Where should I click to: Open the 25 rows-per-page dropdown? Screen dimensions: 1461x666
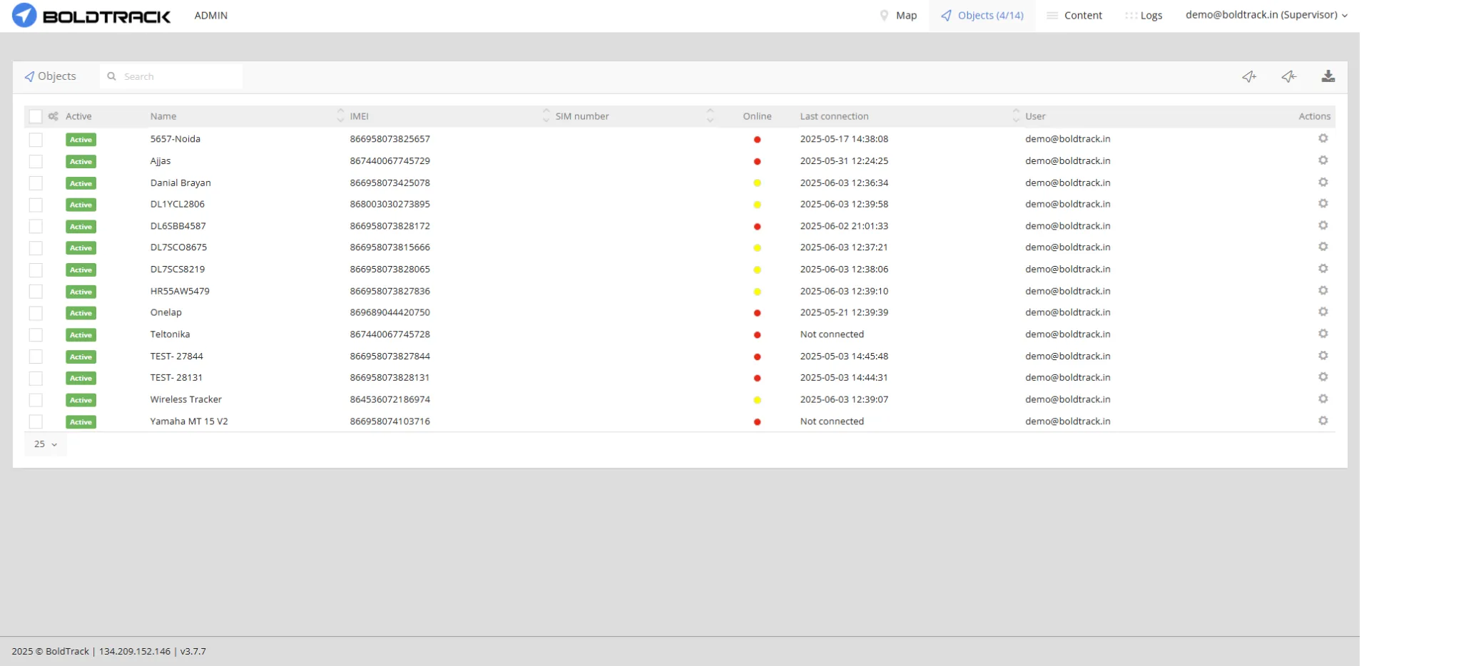pyautogui.click(x=46, y=444)
